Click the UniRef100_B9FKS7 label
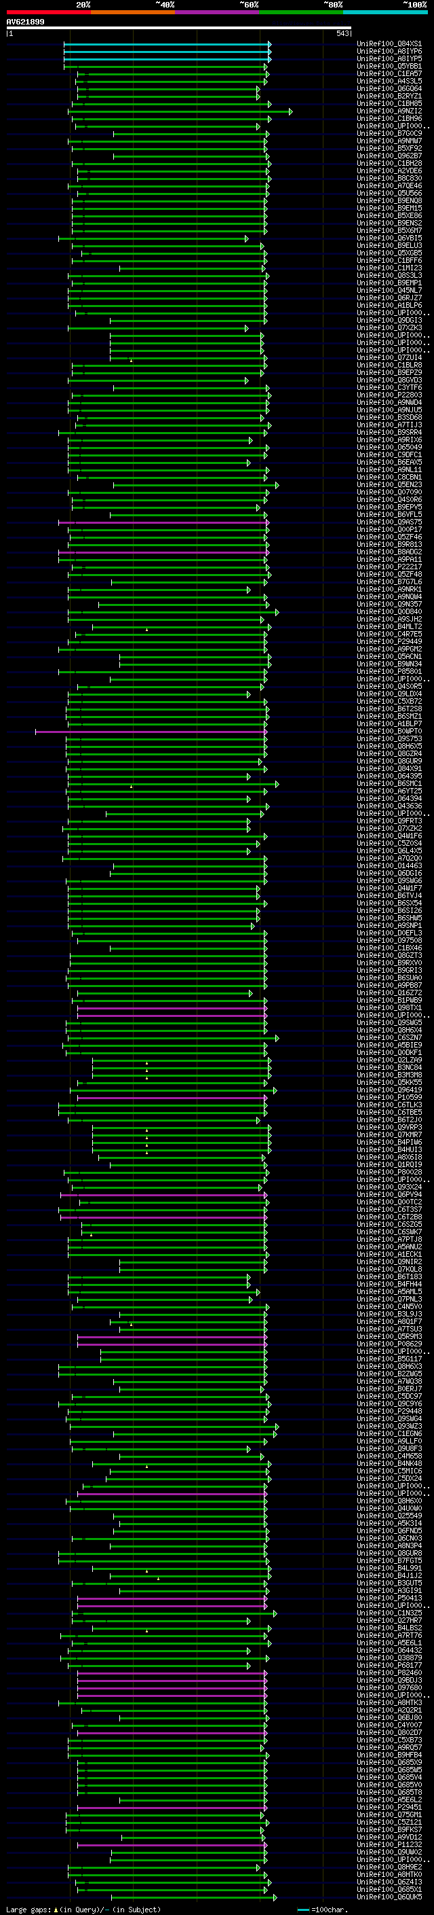Image resolution: width=434 pixels, height=1915 pixels. tap(389, 1829)
